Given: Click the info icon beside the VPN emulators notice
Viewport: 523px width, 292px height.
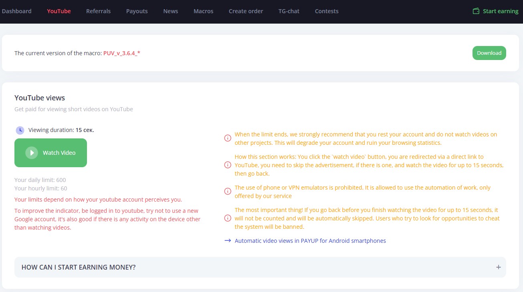Looking at the screenshot, I should 228,191.
